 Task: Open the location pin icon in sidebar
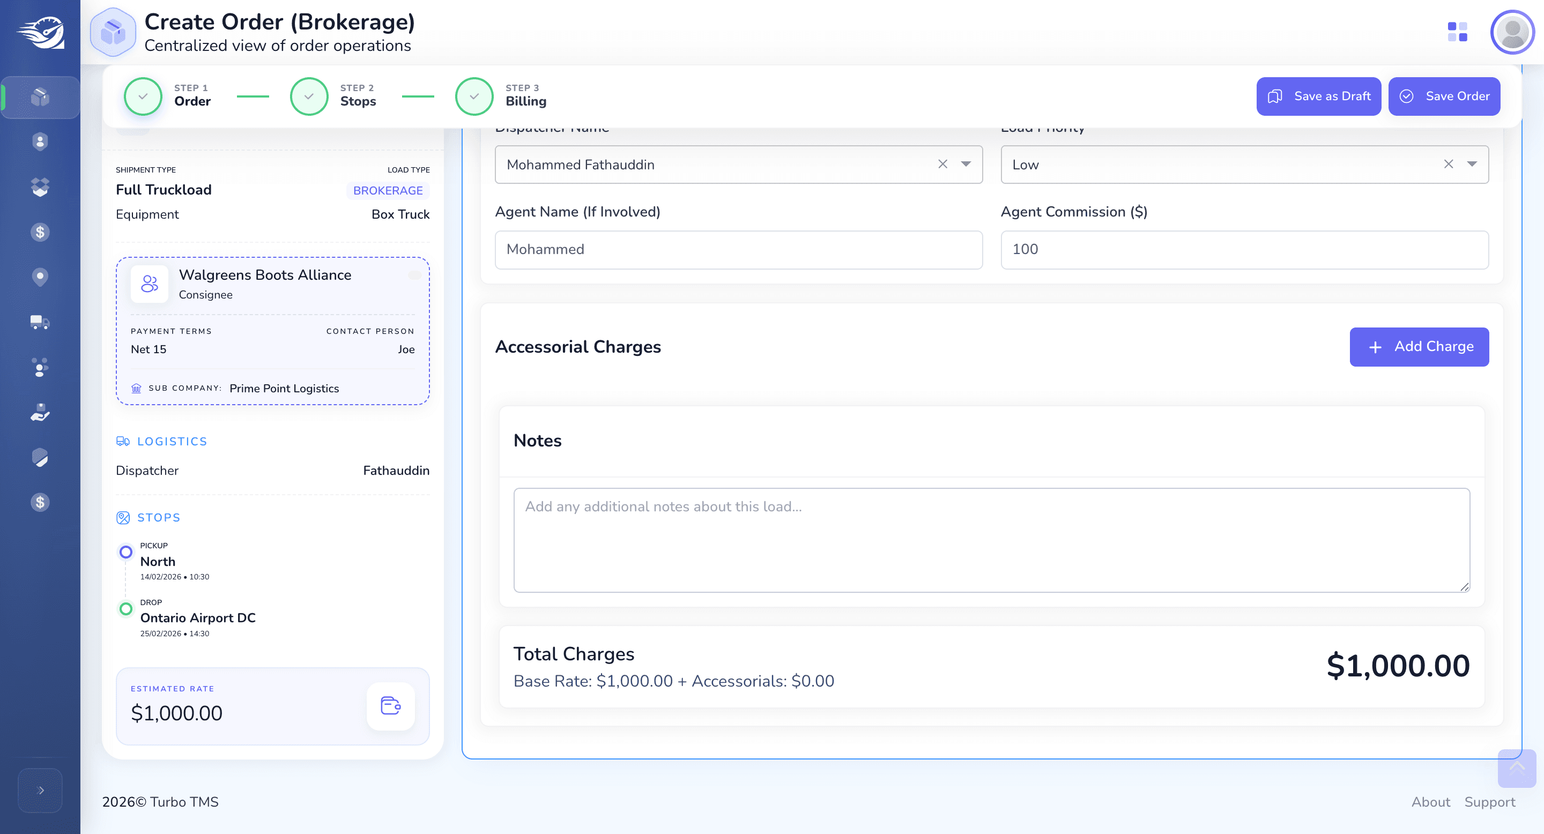(x=40, y=277)
